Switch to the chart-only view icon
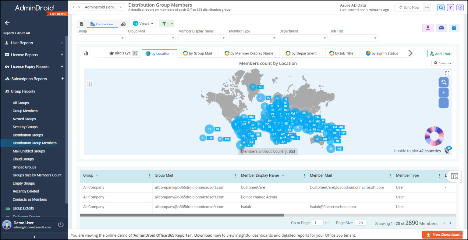Viewport: 468px width, 240px height. (x=123, y=24)
